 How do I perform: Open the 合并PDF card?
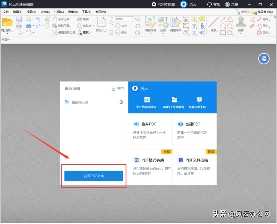[x=150, y=131]
